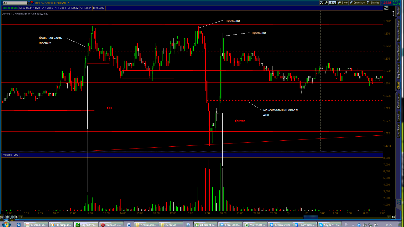The width and height of the screenshot is (404, 227).
Task: Open the first TeamViewer taskbar button
Action: click(280, 225)
